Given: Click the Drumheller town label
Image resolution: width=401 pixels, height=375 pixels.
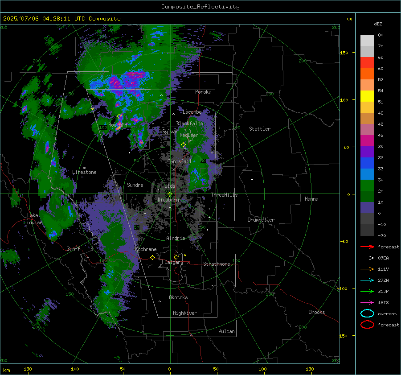Looking at the screenshot, I should [261, 220].
